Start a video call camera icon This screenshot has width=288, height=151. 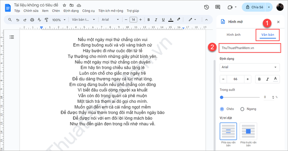click(x=230, y=7)
